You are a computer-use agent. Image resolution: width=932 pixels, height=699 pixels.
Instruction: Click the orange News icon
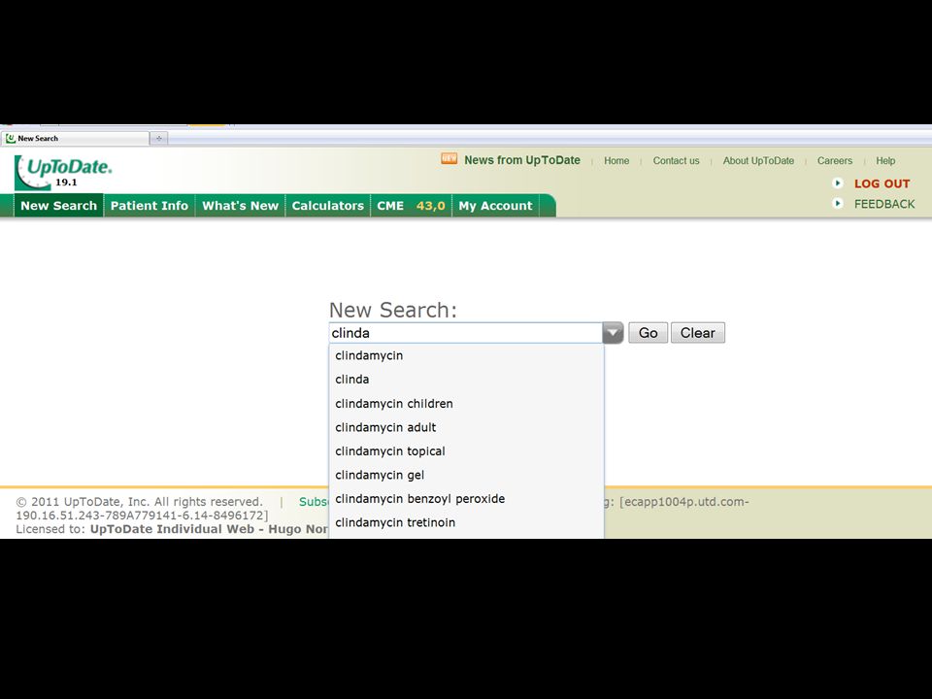pos(449,158)
